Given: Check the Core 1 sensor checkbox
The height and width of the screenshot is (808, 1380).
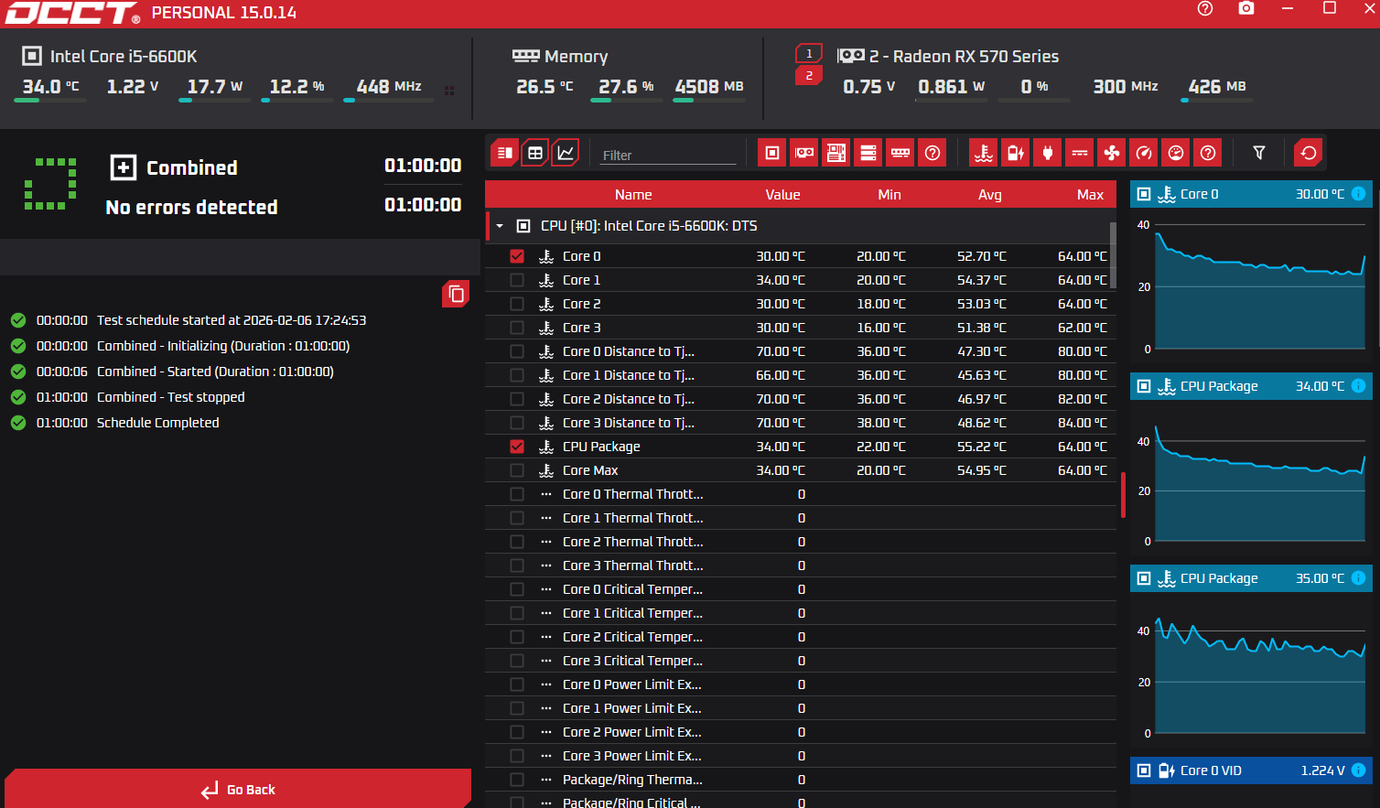Looking at the screenshot, I should click(x=517, y=280).
